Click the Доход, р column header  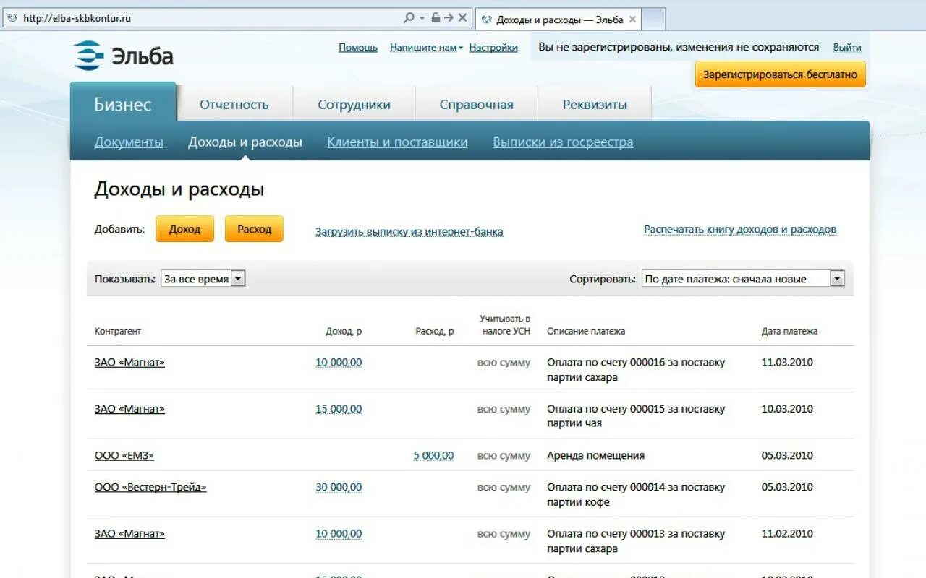click(x=344, y=332)
